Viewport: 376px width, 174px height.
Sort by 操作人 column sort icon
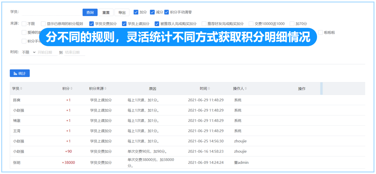tap(246, 89)
